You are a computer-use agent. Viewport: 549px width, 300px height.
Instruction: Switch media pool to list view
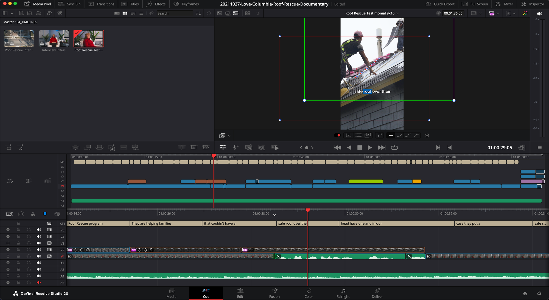pos(141,13)
